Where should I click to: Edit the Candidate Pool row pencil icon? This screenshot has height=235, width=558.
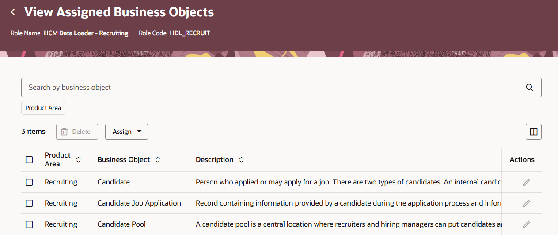pyautogui.click(x=526, y=224)
